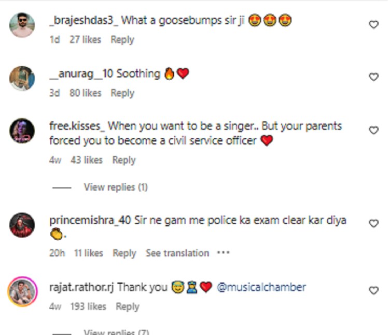Like princemishra_40's comment

pyautogui.click(x=373, y=224)
